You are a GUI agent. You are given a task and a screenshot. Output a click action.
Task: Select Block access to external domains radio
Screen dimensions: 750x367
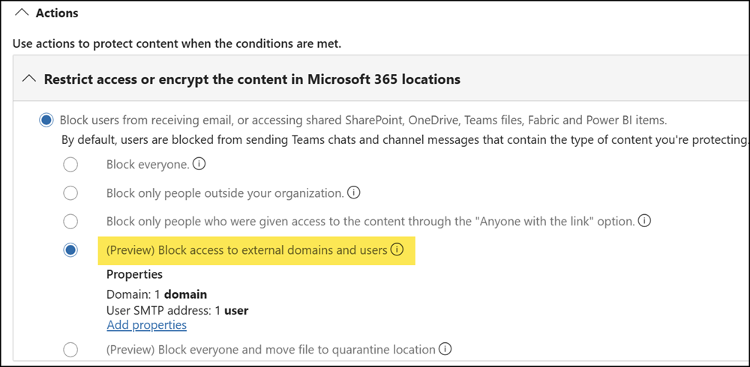coord(70,250)
